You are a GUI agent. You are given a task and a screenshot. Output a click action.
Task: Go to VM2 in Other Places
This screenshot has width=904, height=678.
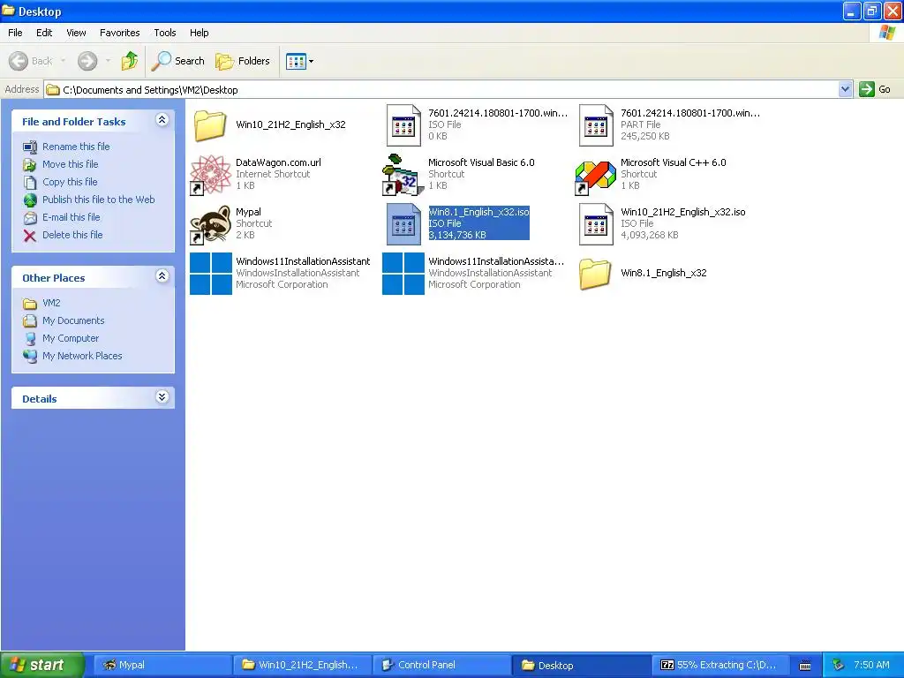pos(51,303)
